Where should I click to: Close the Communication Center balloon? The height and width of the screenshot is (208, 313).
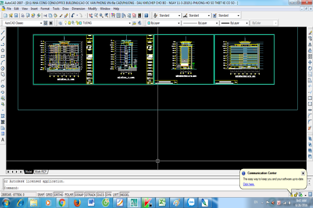(303, 173)
